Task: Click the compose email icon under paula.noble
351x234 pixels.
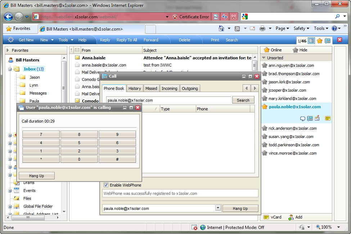Action: 317,118
